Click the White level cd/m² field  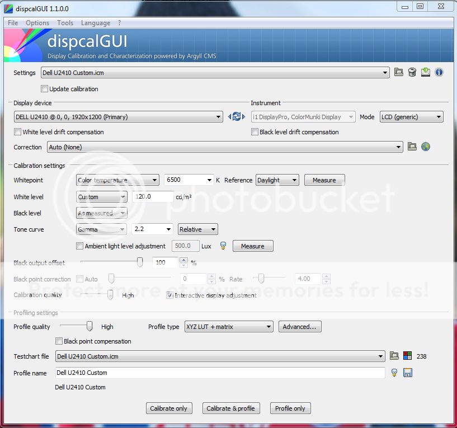pos(153,196)
